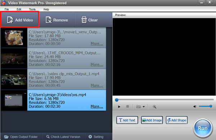Stop the preview playback
The height and width of the screenshot is (140, 216).
[x=127, y=106]
